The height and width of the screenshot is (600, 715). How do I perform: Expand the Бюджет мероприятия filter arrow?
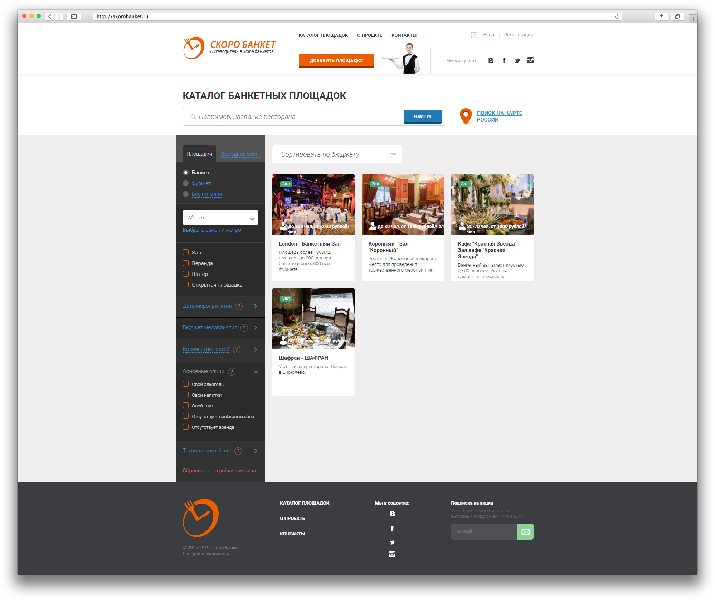pos(256,328)
